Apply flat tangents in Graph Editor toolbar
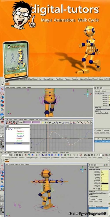Viewport: 110px width, 217px height. tap(60, 122)
